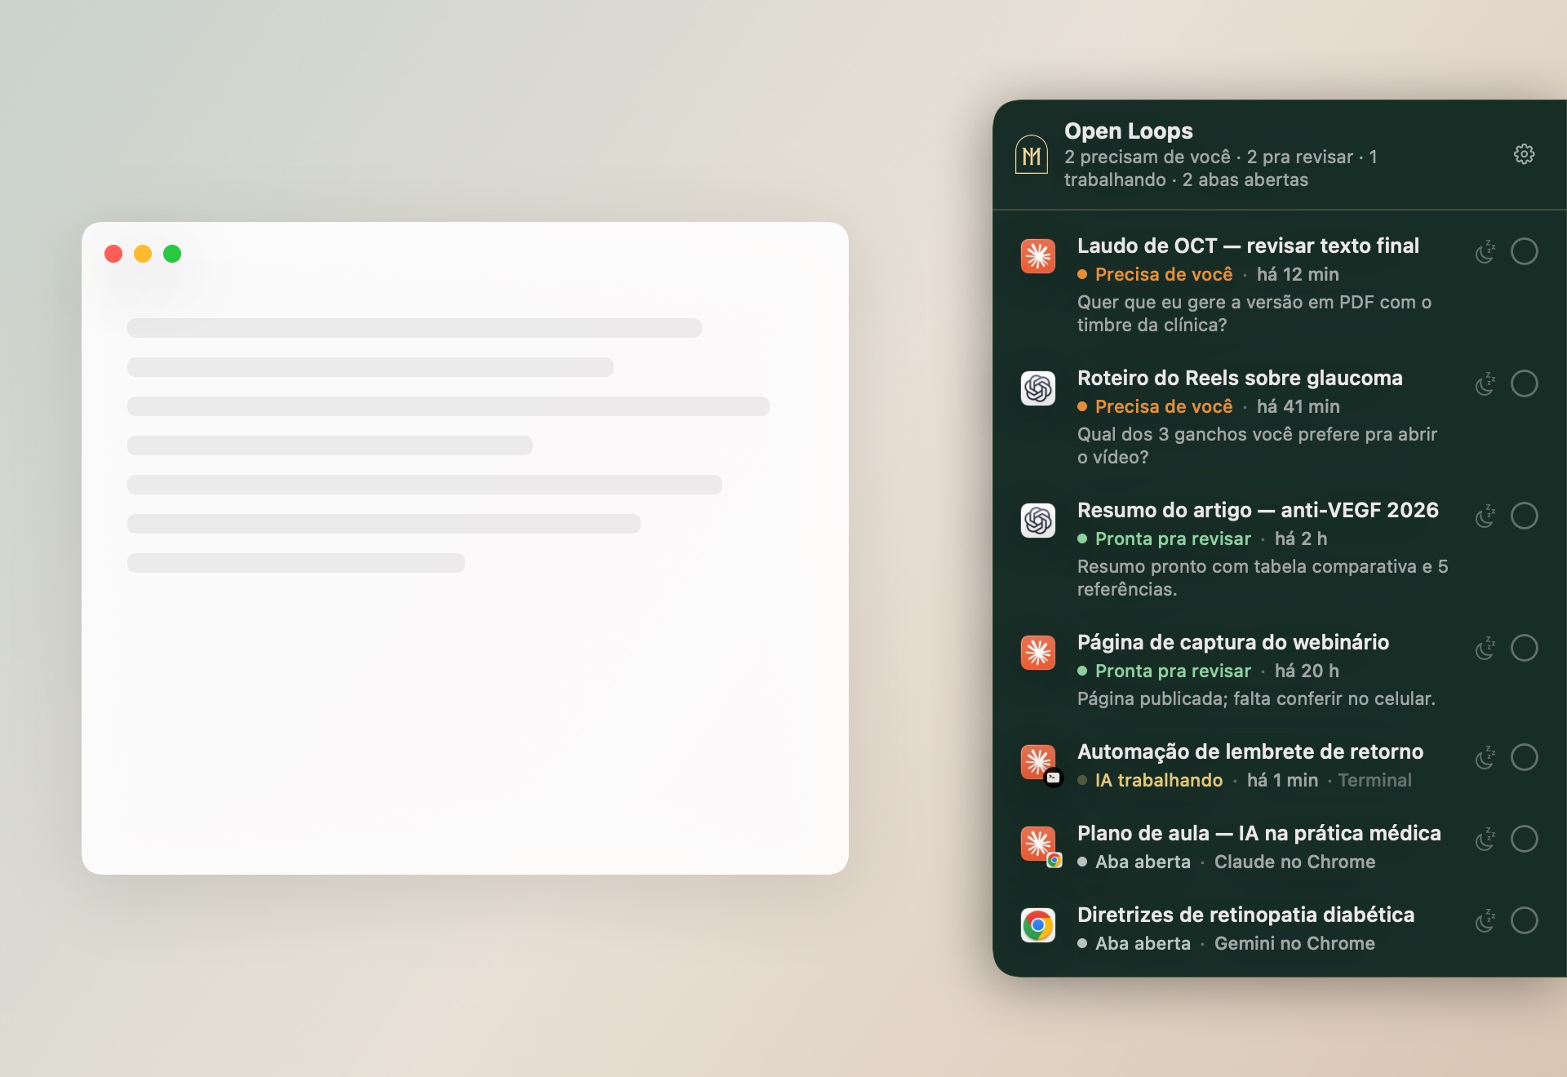Open 'Página de captura do webinário' title
The width and height of the screenshot is (1567, 1077).
pos(1233,642)
